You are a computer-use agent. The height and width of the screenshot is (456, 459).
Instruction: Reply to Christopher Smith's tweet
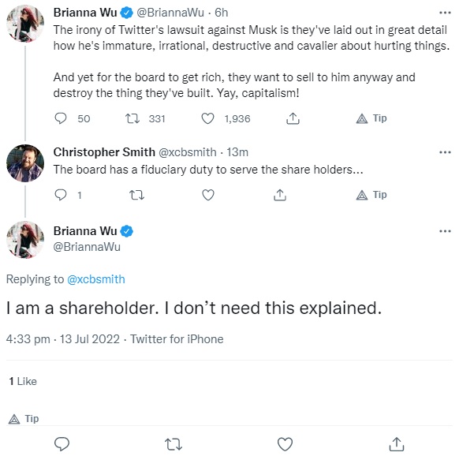point(61,195)
